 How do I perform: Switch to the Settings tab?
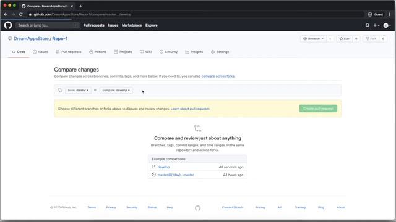pyautogui.click(x=220, y=52)
